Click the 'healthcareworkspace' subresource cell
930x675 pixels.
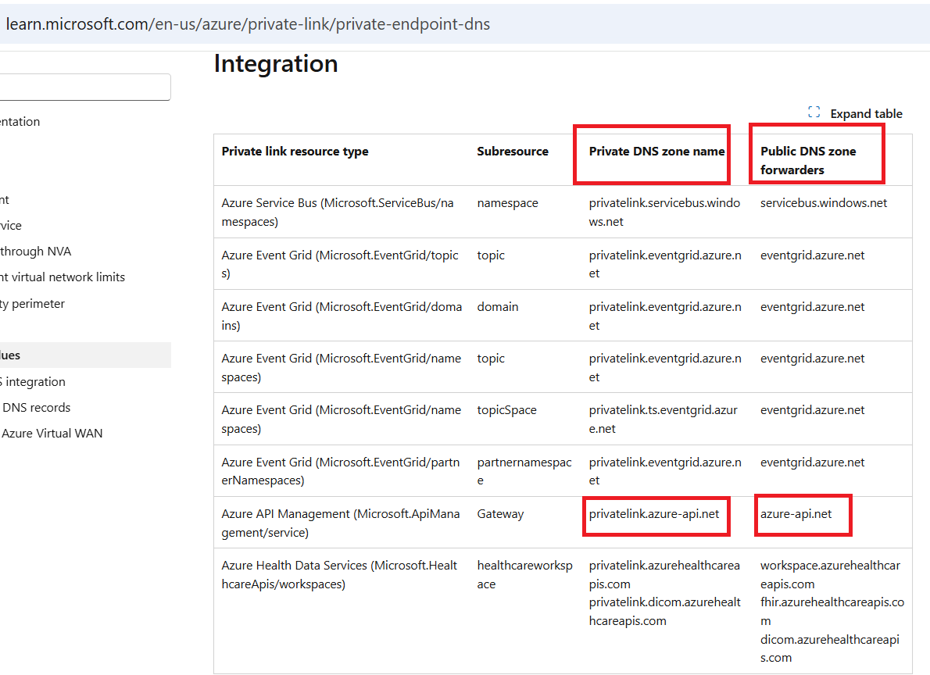pyautogui.click(x=524, y=575)
